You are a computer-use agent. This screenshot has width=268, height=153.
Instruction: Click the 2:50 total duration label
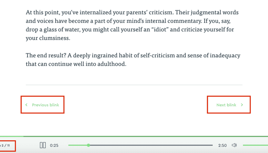click(x=222, y=145)
